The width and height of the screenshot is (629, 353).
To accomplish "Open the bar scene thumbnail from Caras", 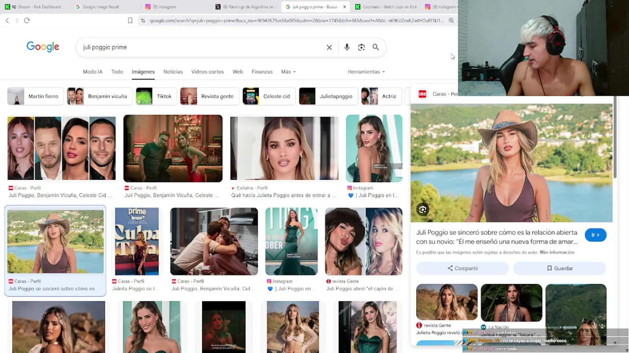I will pos(173,149).
